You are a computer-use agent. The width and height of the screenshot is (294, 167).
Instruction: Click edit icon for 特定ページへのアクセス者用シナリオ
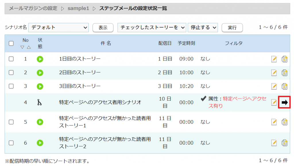point(274,102)
